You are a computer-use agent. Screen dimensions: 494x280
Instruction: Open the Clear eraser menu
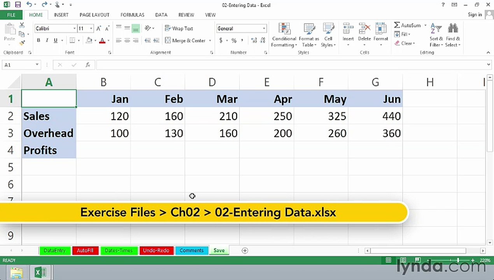tap(405, 43)
